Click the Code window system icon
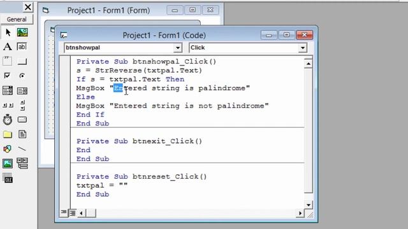This screenshot has height=229, width=408. 64,35
